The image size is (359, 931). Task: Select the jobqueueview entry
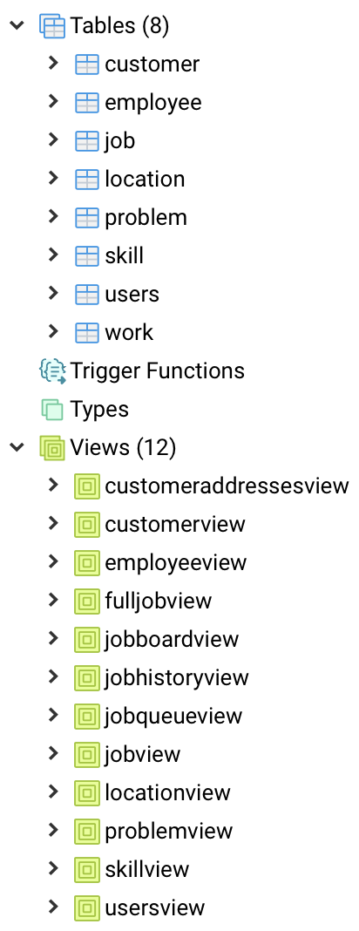(x=174, y=716)
